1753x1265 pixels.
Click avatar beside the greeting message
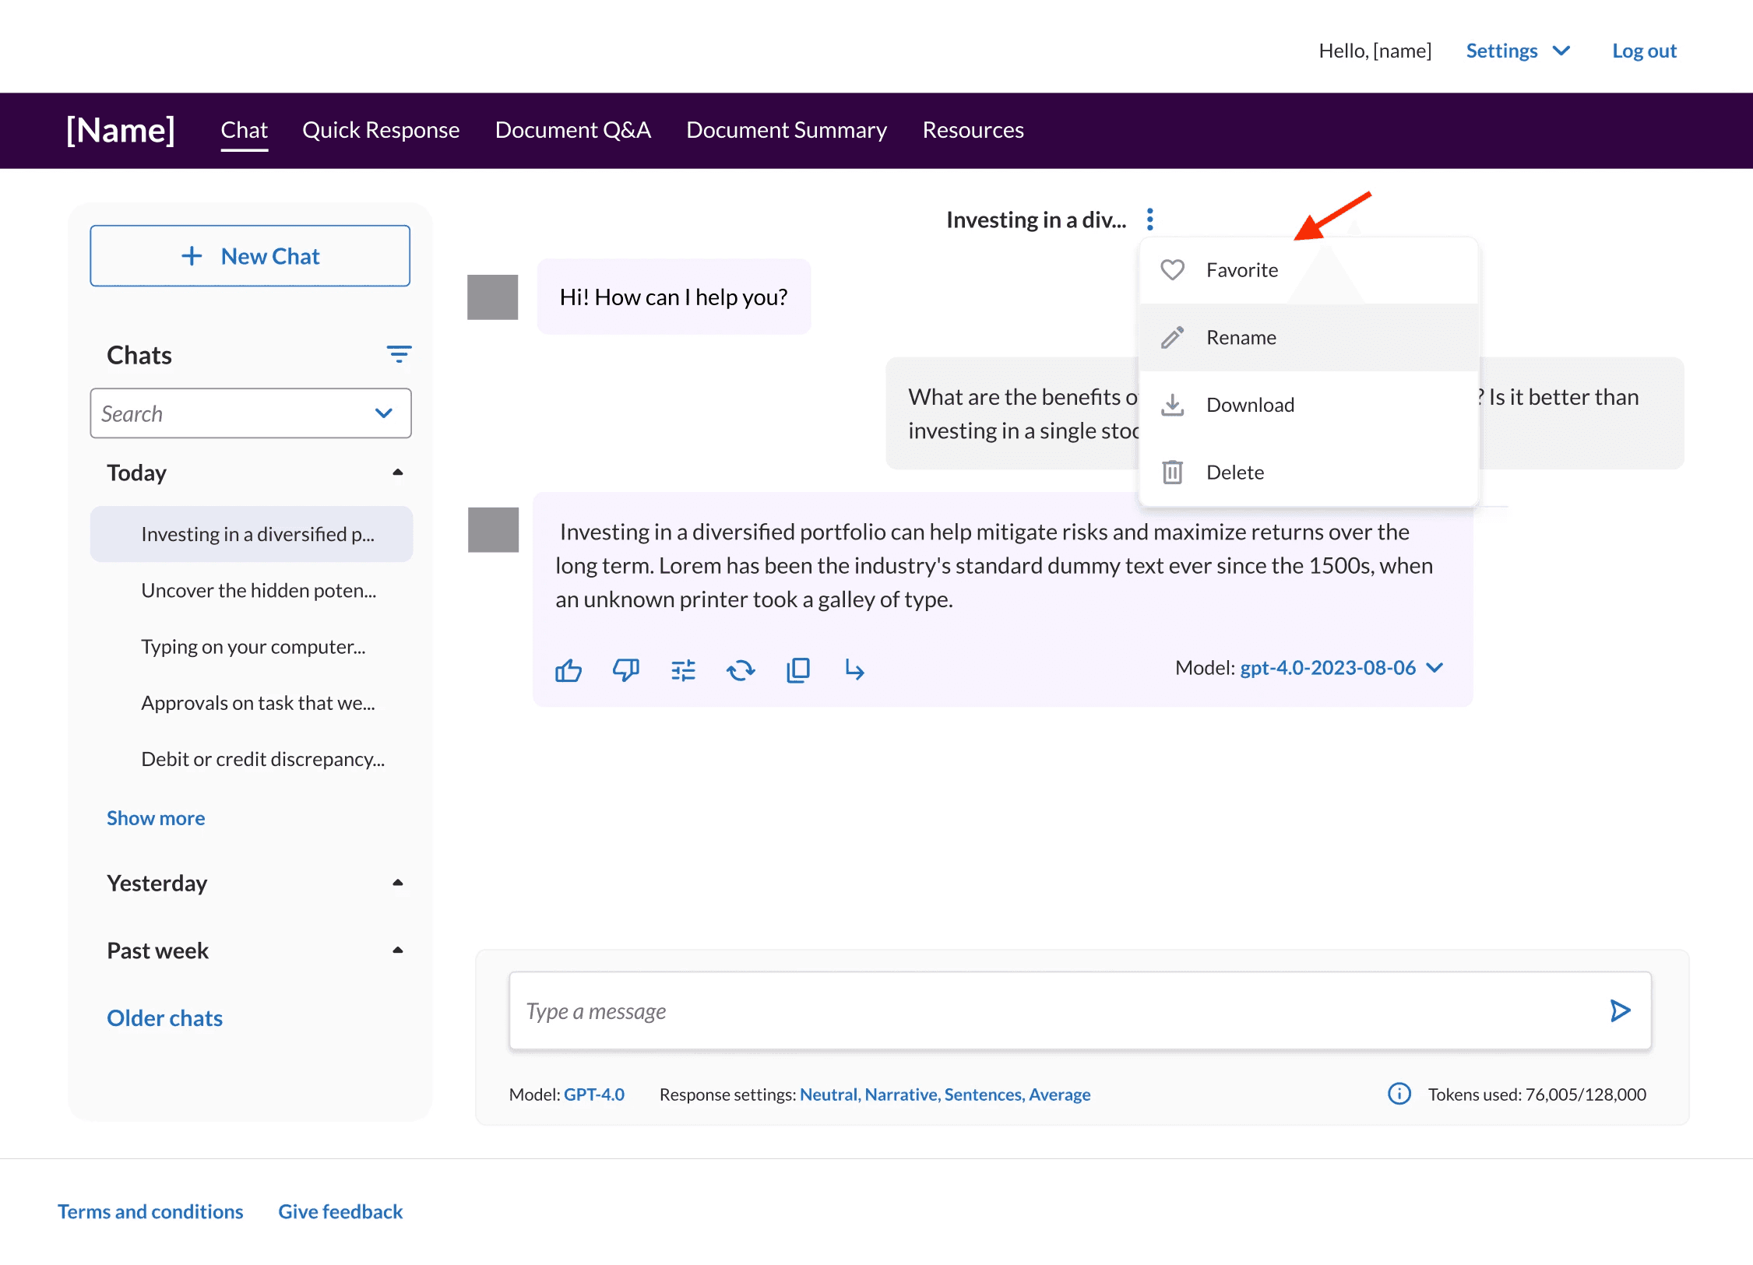pos(492,297)
